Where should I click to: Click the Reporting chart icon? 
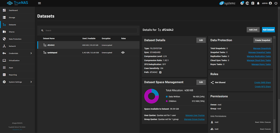(4, 75)
